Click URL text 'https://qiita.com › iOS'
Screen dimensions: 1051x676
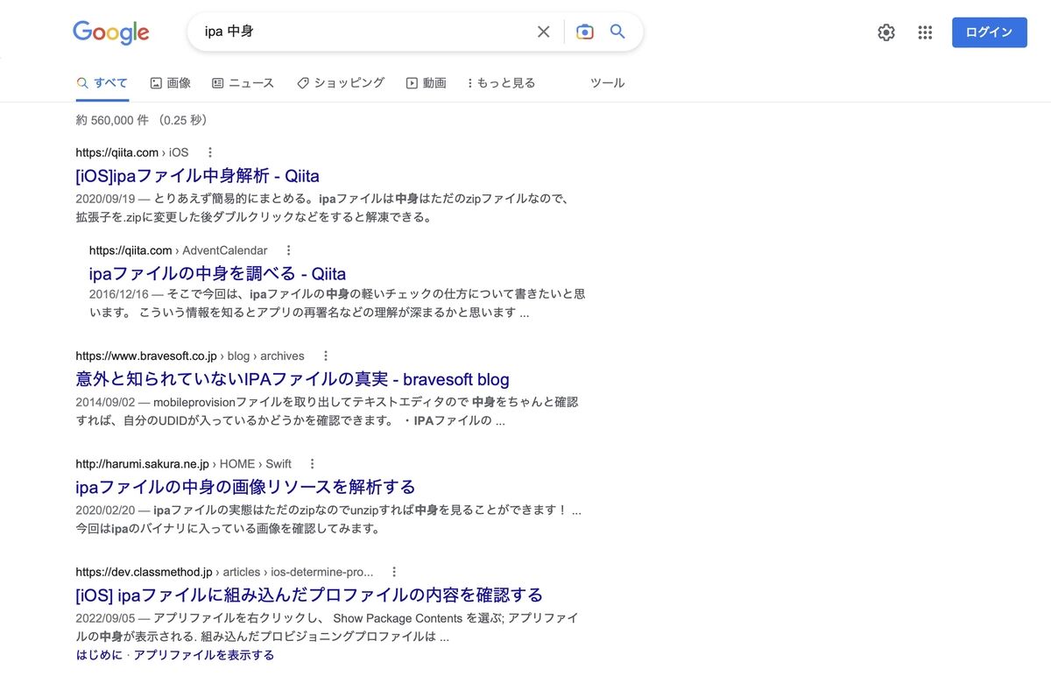132,152
